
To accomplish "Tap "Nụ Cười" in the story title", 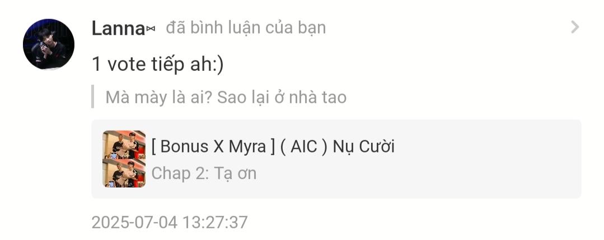I will [364, 146].
